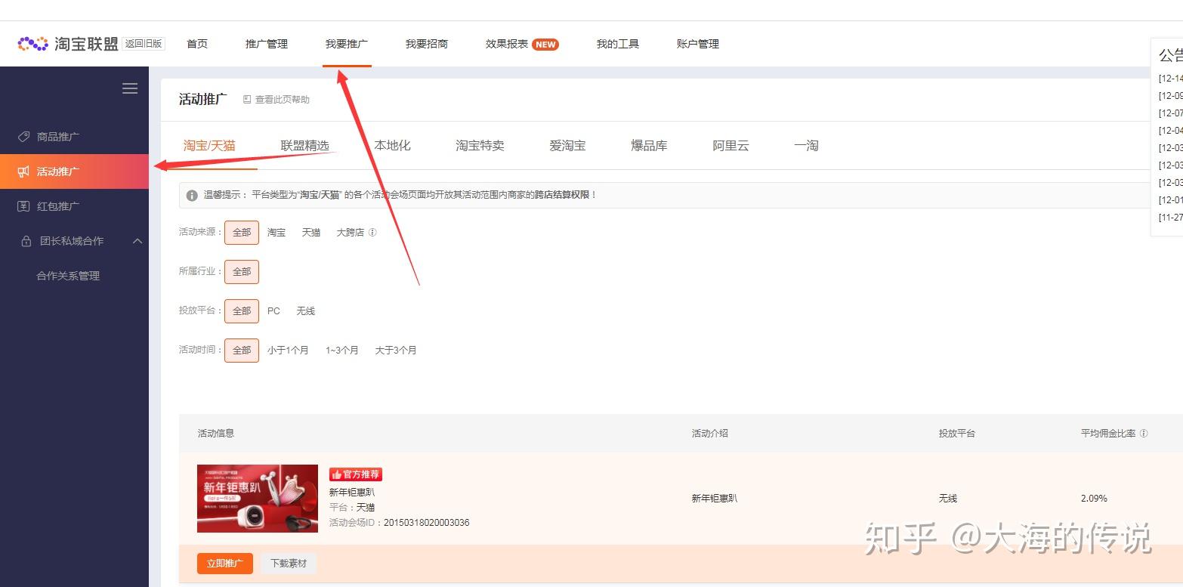The image size is (1183, 587).
Task: Go to 首页 in the top navigation
Action: 197,44
